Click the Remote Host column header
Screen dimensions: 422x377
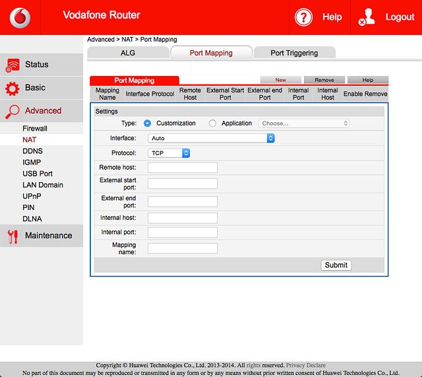(190, 94)
